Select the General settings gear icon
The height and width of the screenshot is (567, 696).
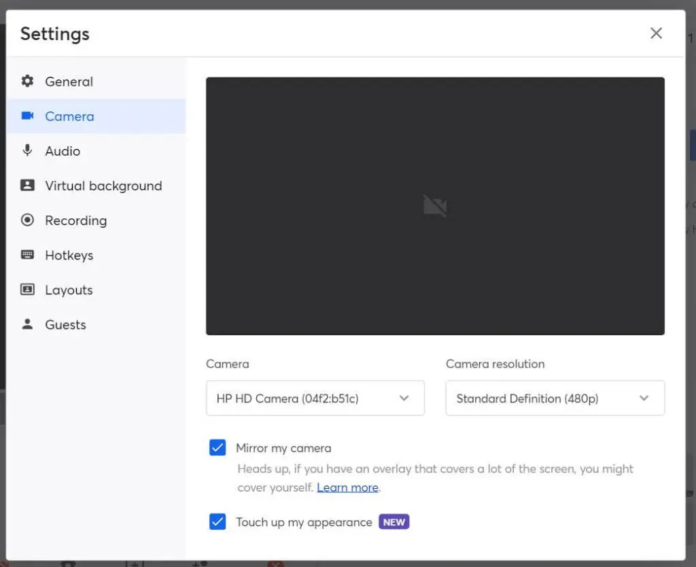pyautogui.click(x=27, y=81)
